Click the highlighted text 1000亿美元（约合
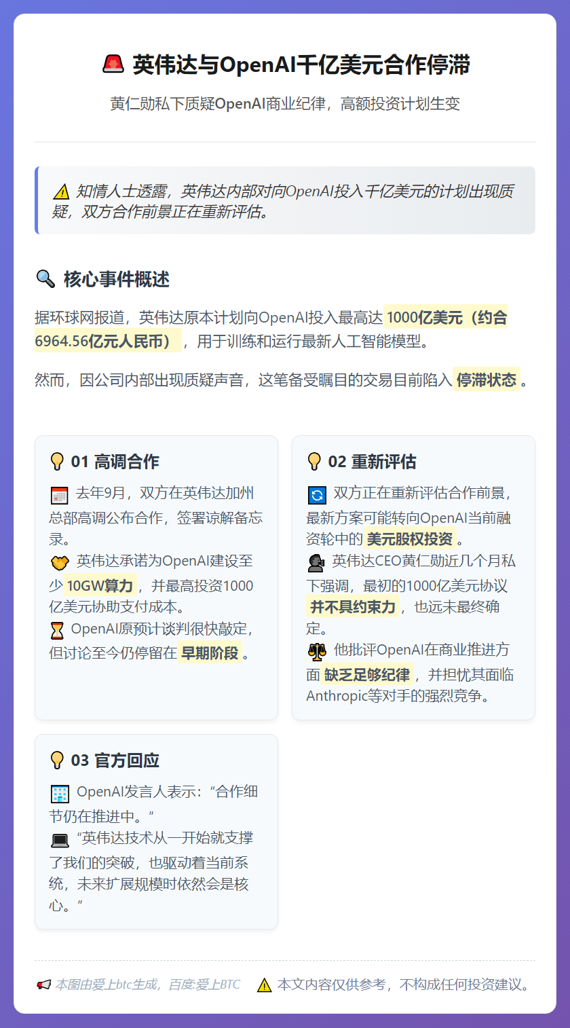This screenshot has width=570, height=1028. point(446,317)
